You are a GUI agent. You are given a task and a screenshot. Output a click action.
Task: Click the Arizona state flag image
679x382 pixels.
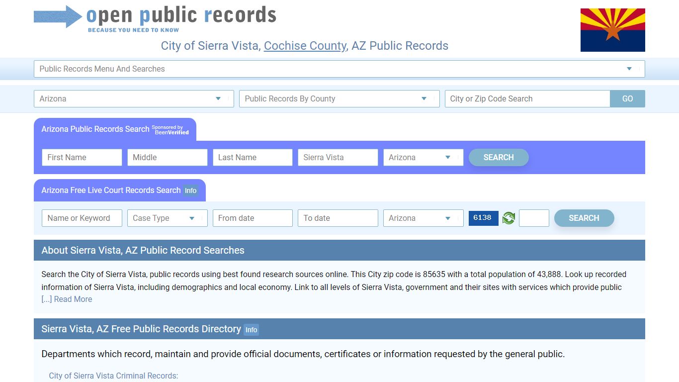[x=613, y=30]
